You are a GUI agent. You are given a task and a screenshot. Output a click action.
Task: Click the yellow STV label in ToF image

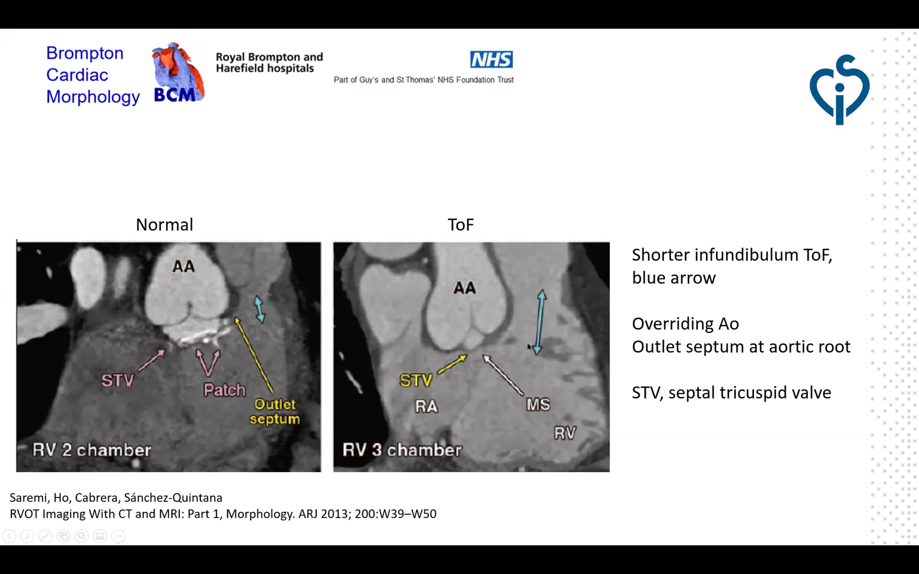[416, 380]
